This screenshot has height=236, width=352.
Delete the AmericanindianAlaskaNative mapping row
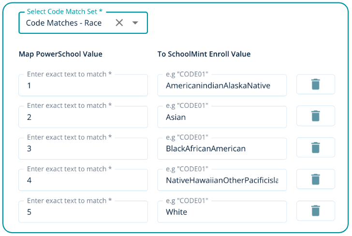tap(315, 85)
